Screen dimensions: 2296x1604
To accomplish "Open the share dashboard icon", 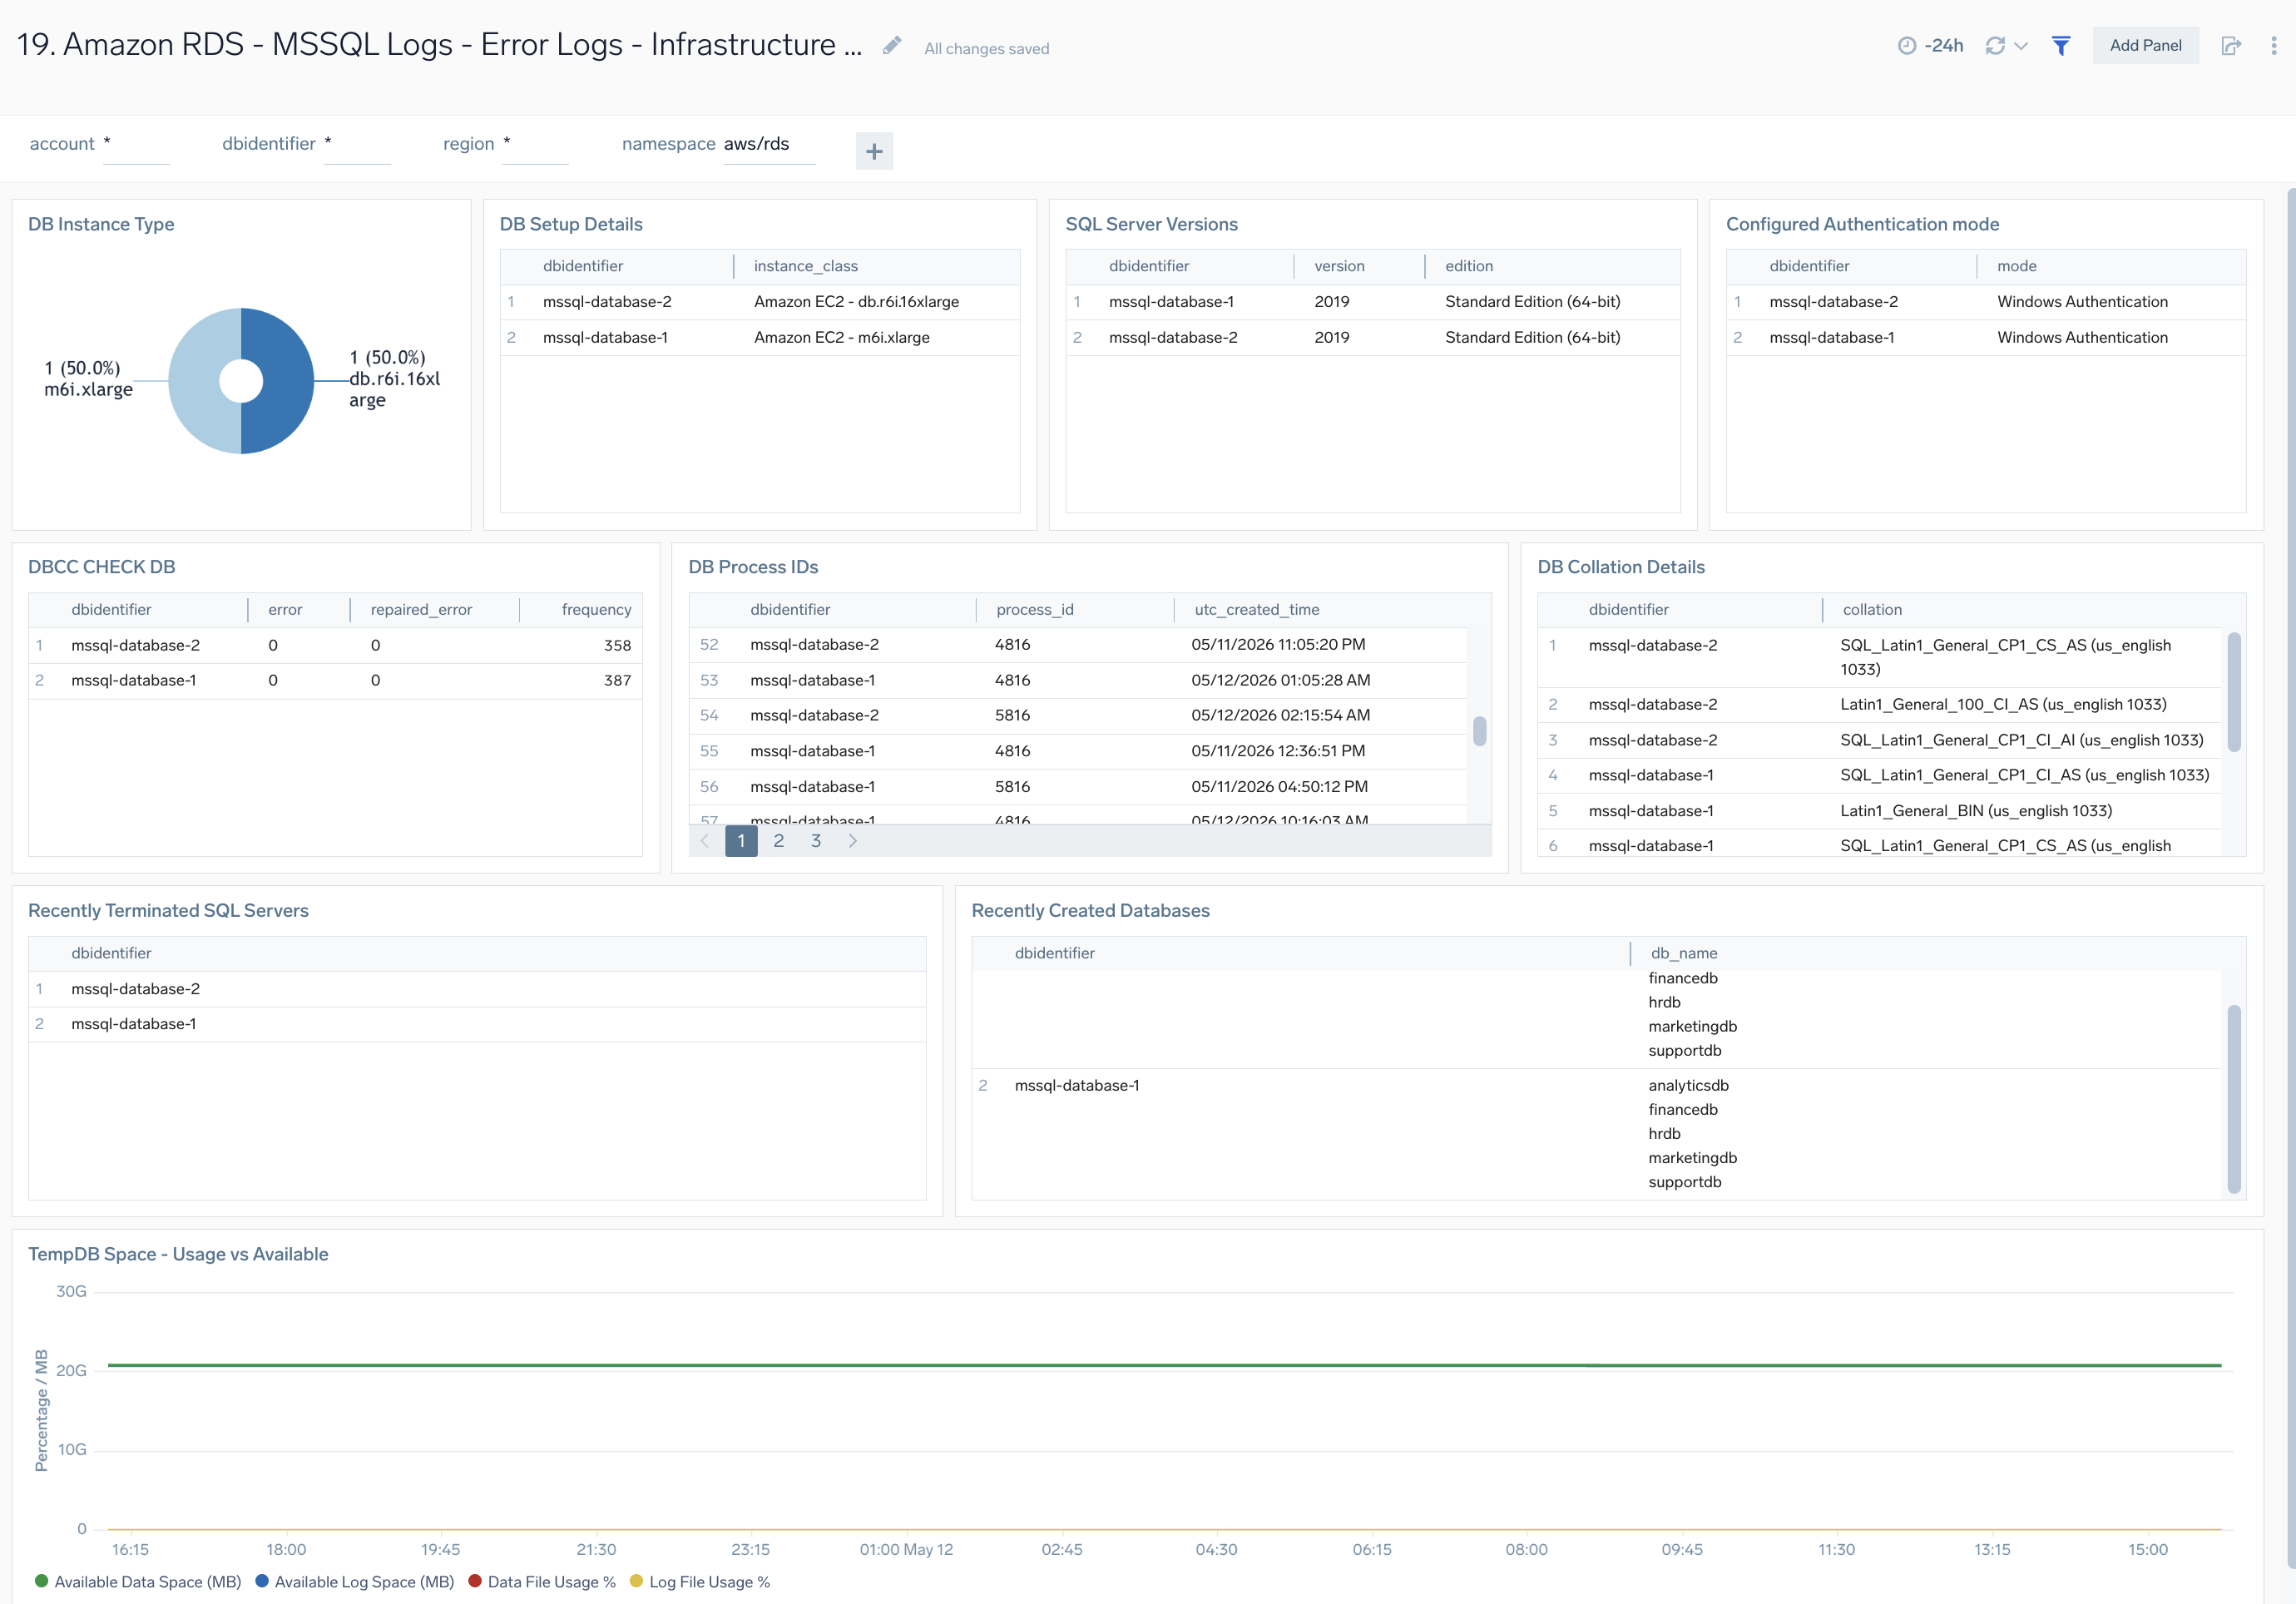I will coord(2231,45).
